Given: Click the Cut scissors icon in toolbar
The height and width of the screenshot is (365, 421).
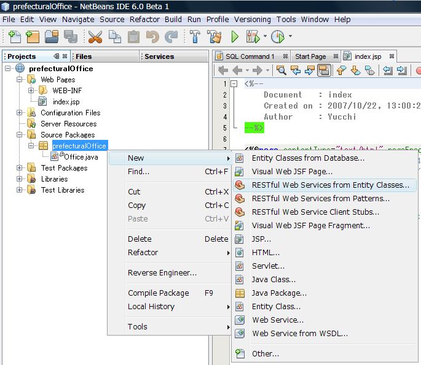Looking at the screenshot, I should tap(95, 37).
